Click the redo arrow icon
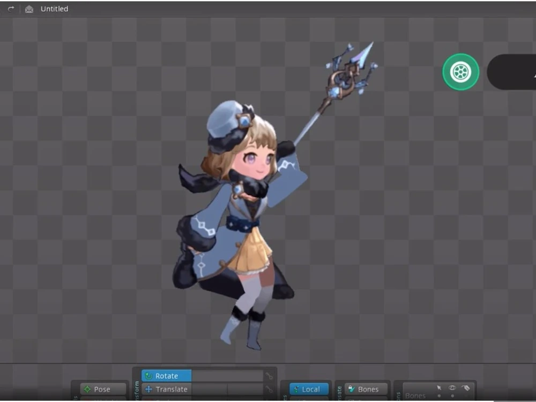 point(11,9)
